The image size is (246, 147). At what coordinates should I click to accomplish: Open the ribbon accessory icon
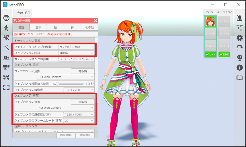tap(6, 77)
